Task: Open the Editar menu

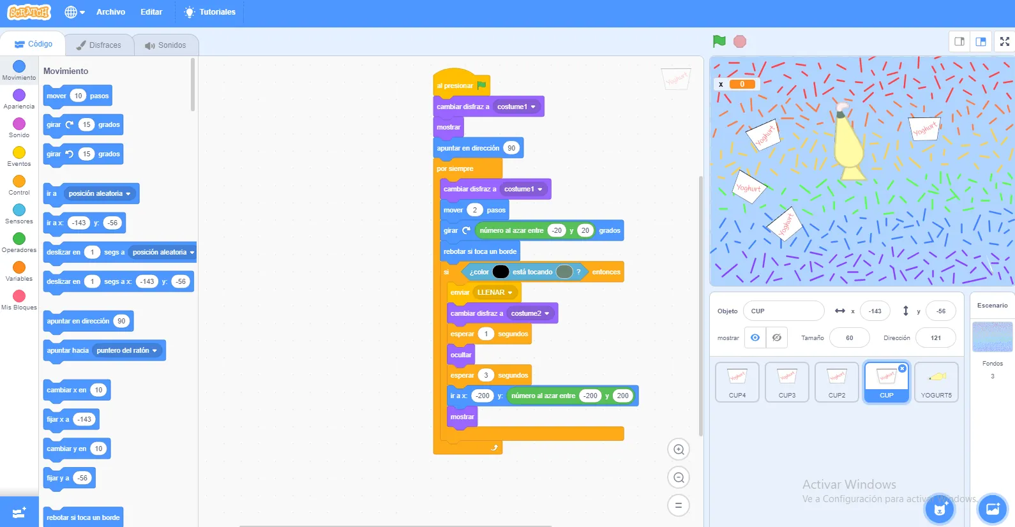Action: pos(151,12)
